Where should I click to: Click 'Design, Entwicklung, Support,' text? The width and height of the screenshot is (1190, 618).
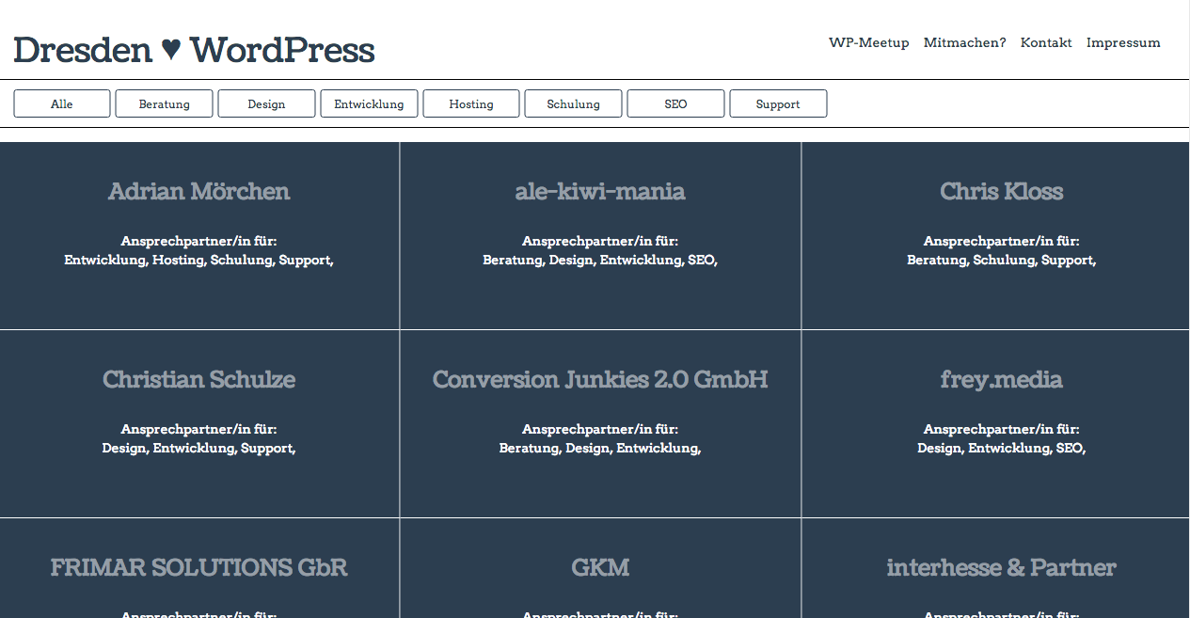[x=198, y=448]
